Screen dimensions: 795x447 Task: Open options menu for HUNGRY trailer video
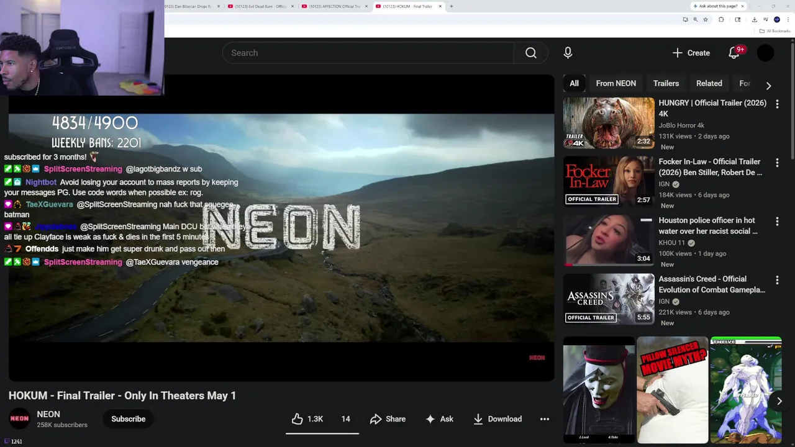[x=777, y=104]
